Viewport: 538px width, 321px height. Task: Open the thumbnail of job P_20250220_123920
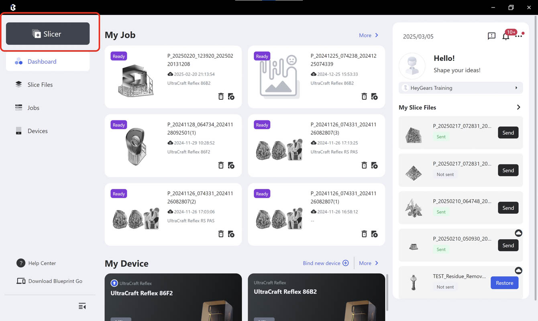click(136, 80)
